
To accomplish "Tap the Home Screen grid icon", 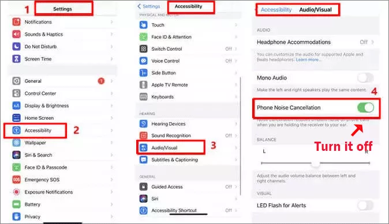I will point(16,118).
